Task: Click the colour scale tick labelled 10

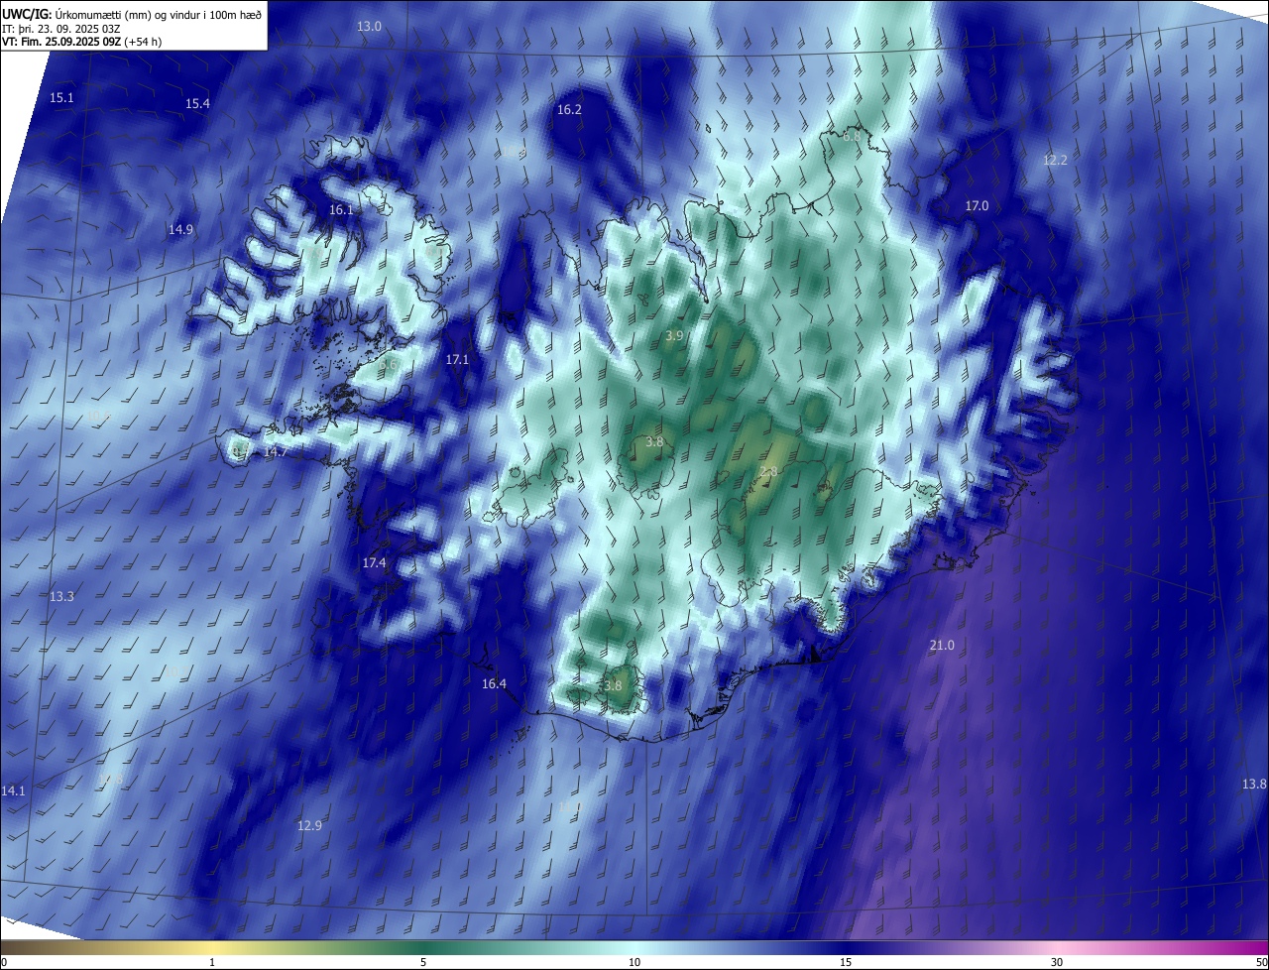Action: [x=634, y=962]
